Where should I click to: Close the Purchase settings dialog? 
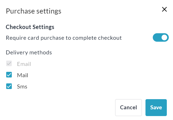click(x=165, y=9)
